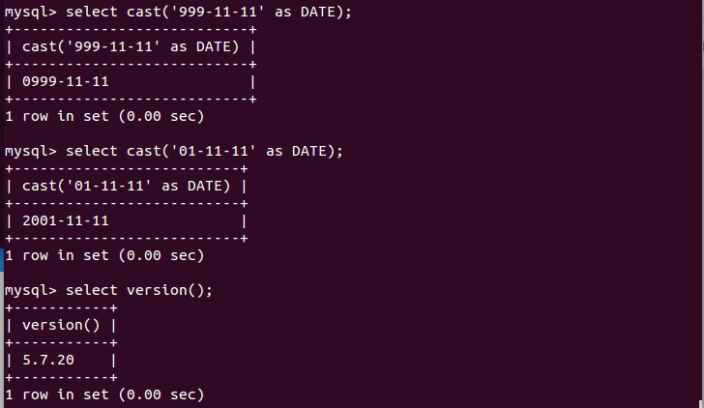704x408 pixels.
Task: Click the word DATE in the second query
Action: (309, 151)
